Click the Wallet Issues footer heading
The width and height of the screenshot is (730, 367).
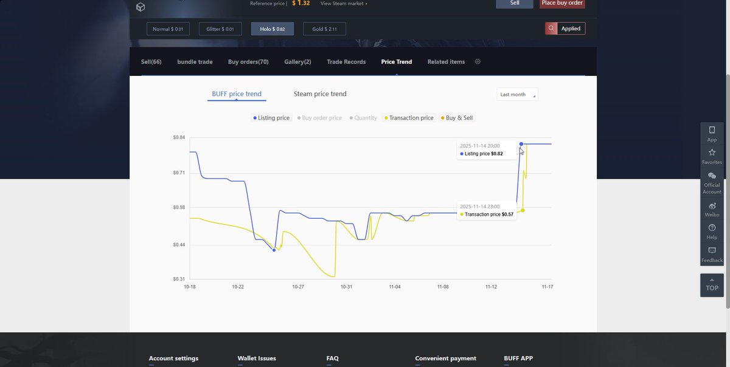tap(257, 358)
